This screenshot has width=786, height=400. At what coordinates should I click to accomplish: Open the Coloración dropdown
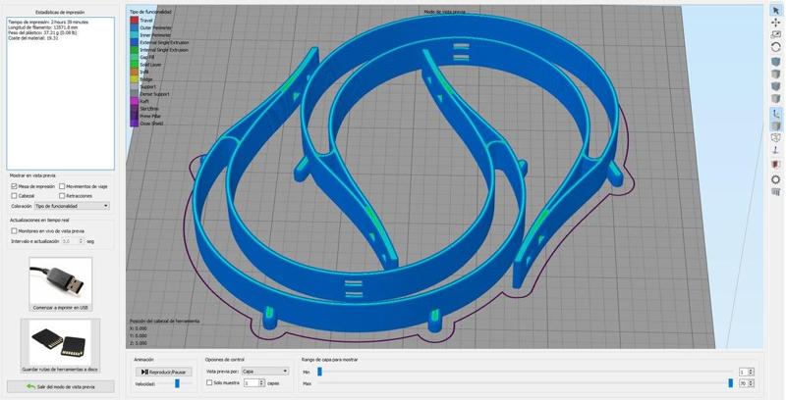coord(72,206)
